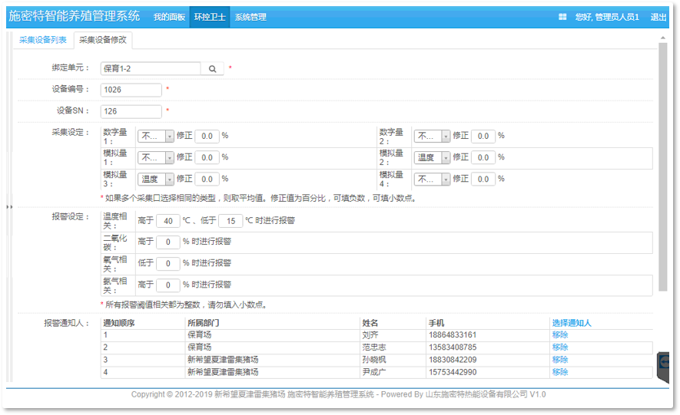Click the 设备编号 input field
Screen dimensions: 680x415
coord(131,90)
